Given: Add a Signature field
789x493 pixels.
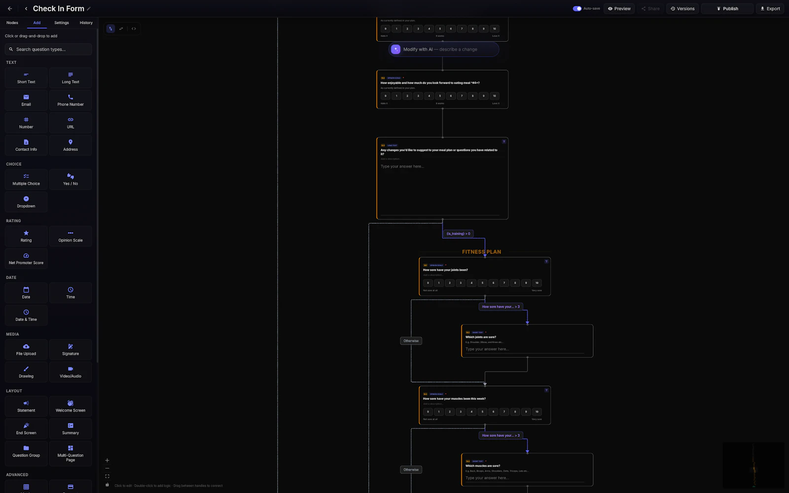Looking at the screenshot, I should pos(71,350).
